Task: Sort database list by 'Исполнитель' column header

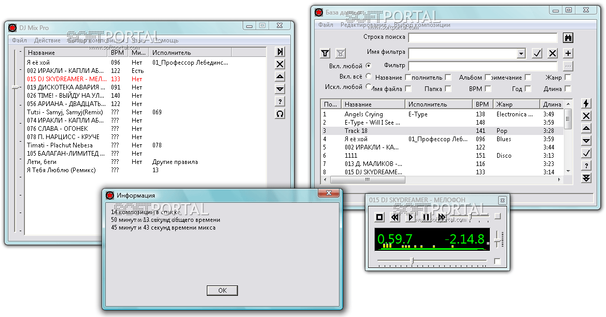Action: 438,104
